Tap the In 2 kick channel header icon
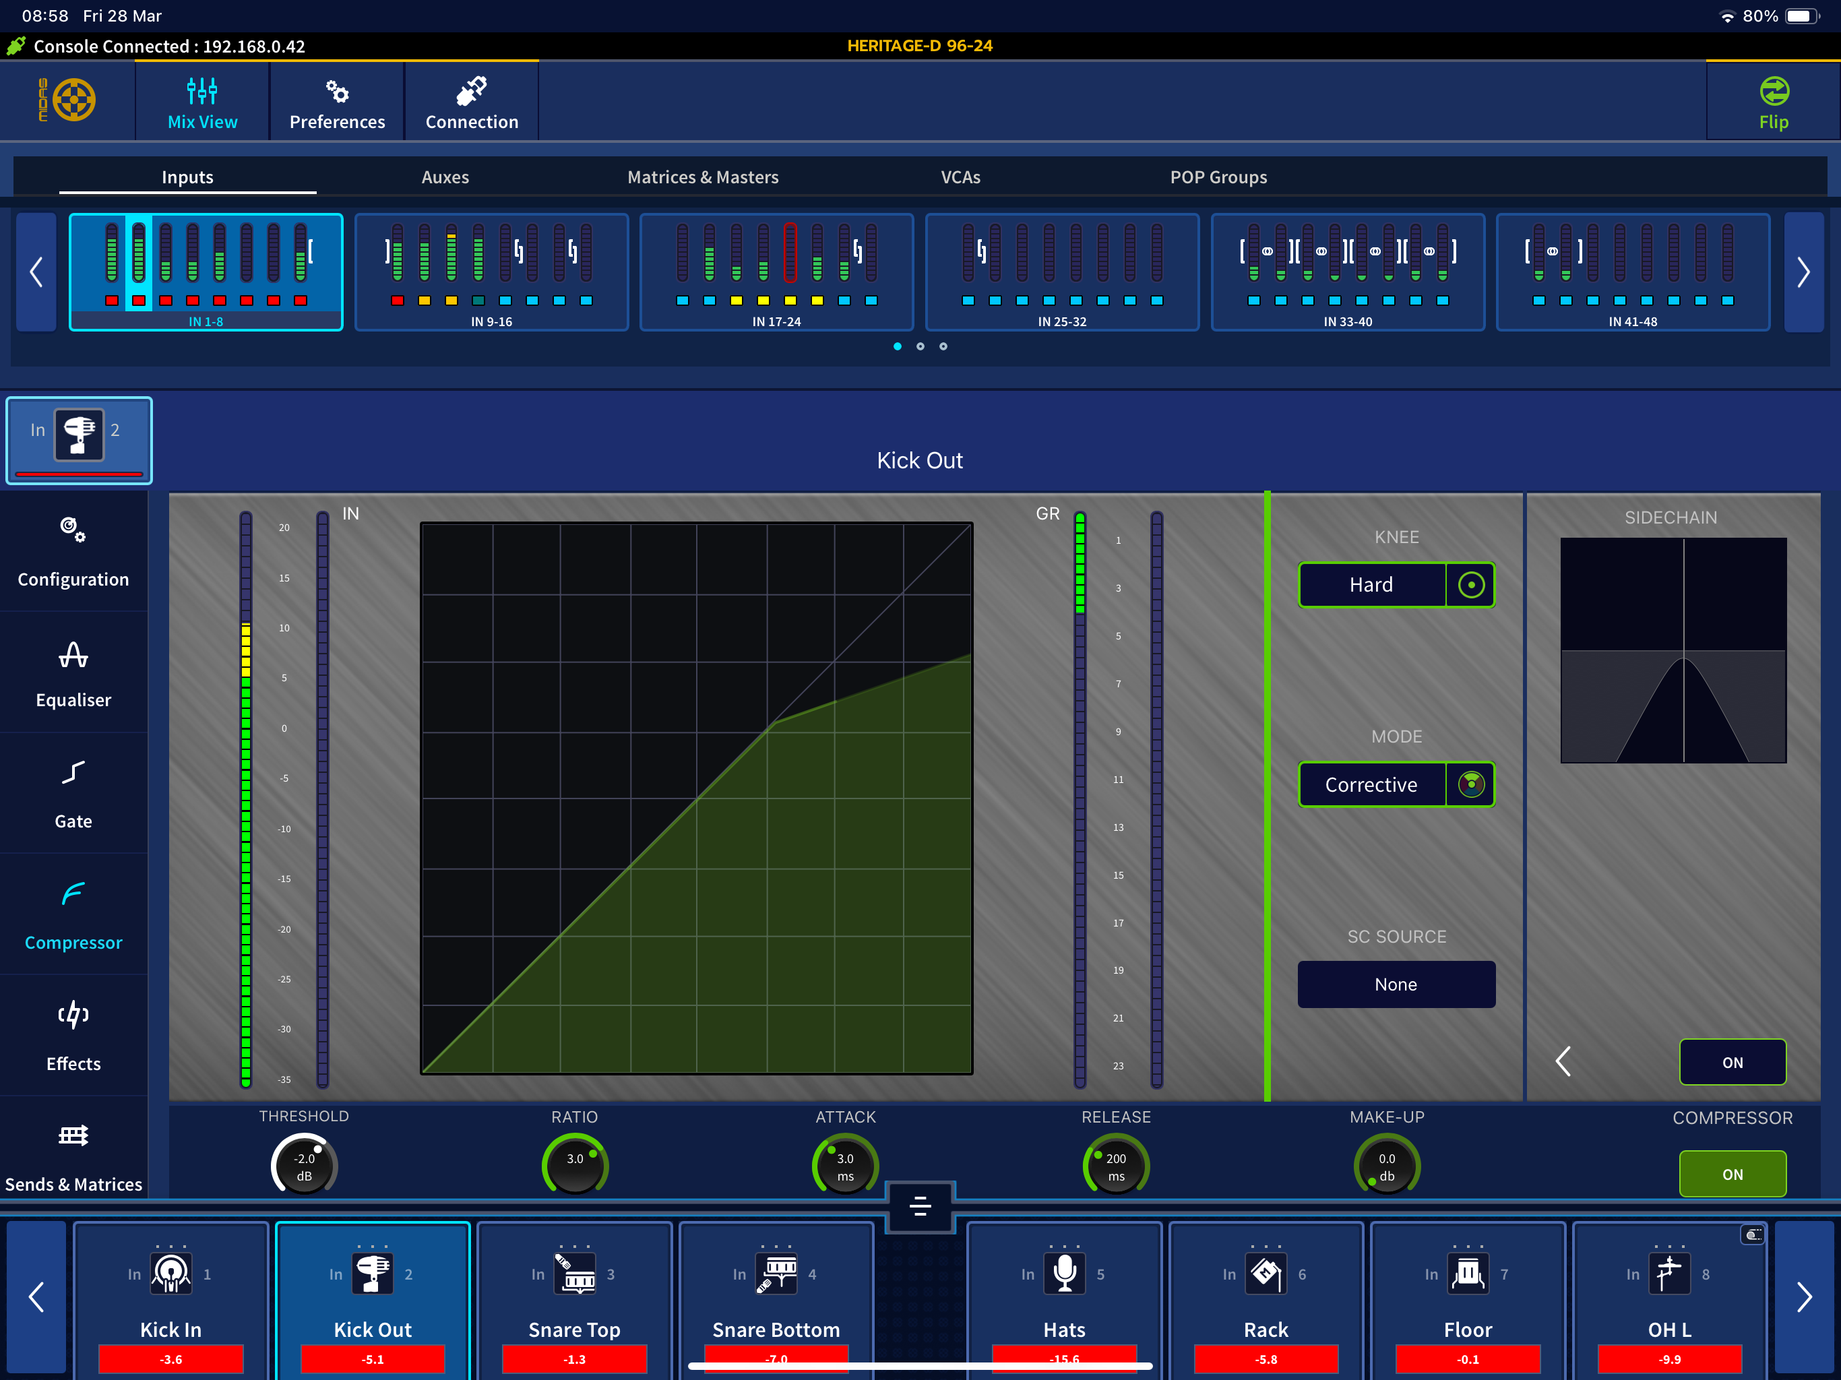 point(79,434)
